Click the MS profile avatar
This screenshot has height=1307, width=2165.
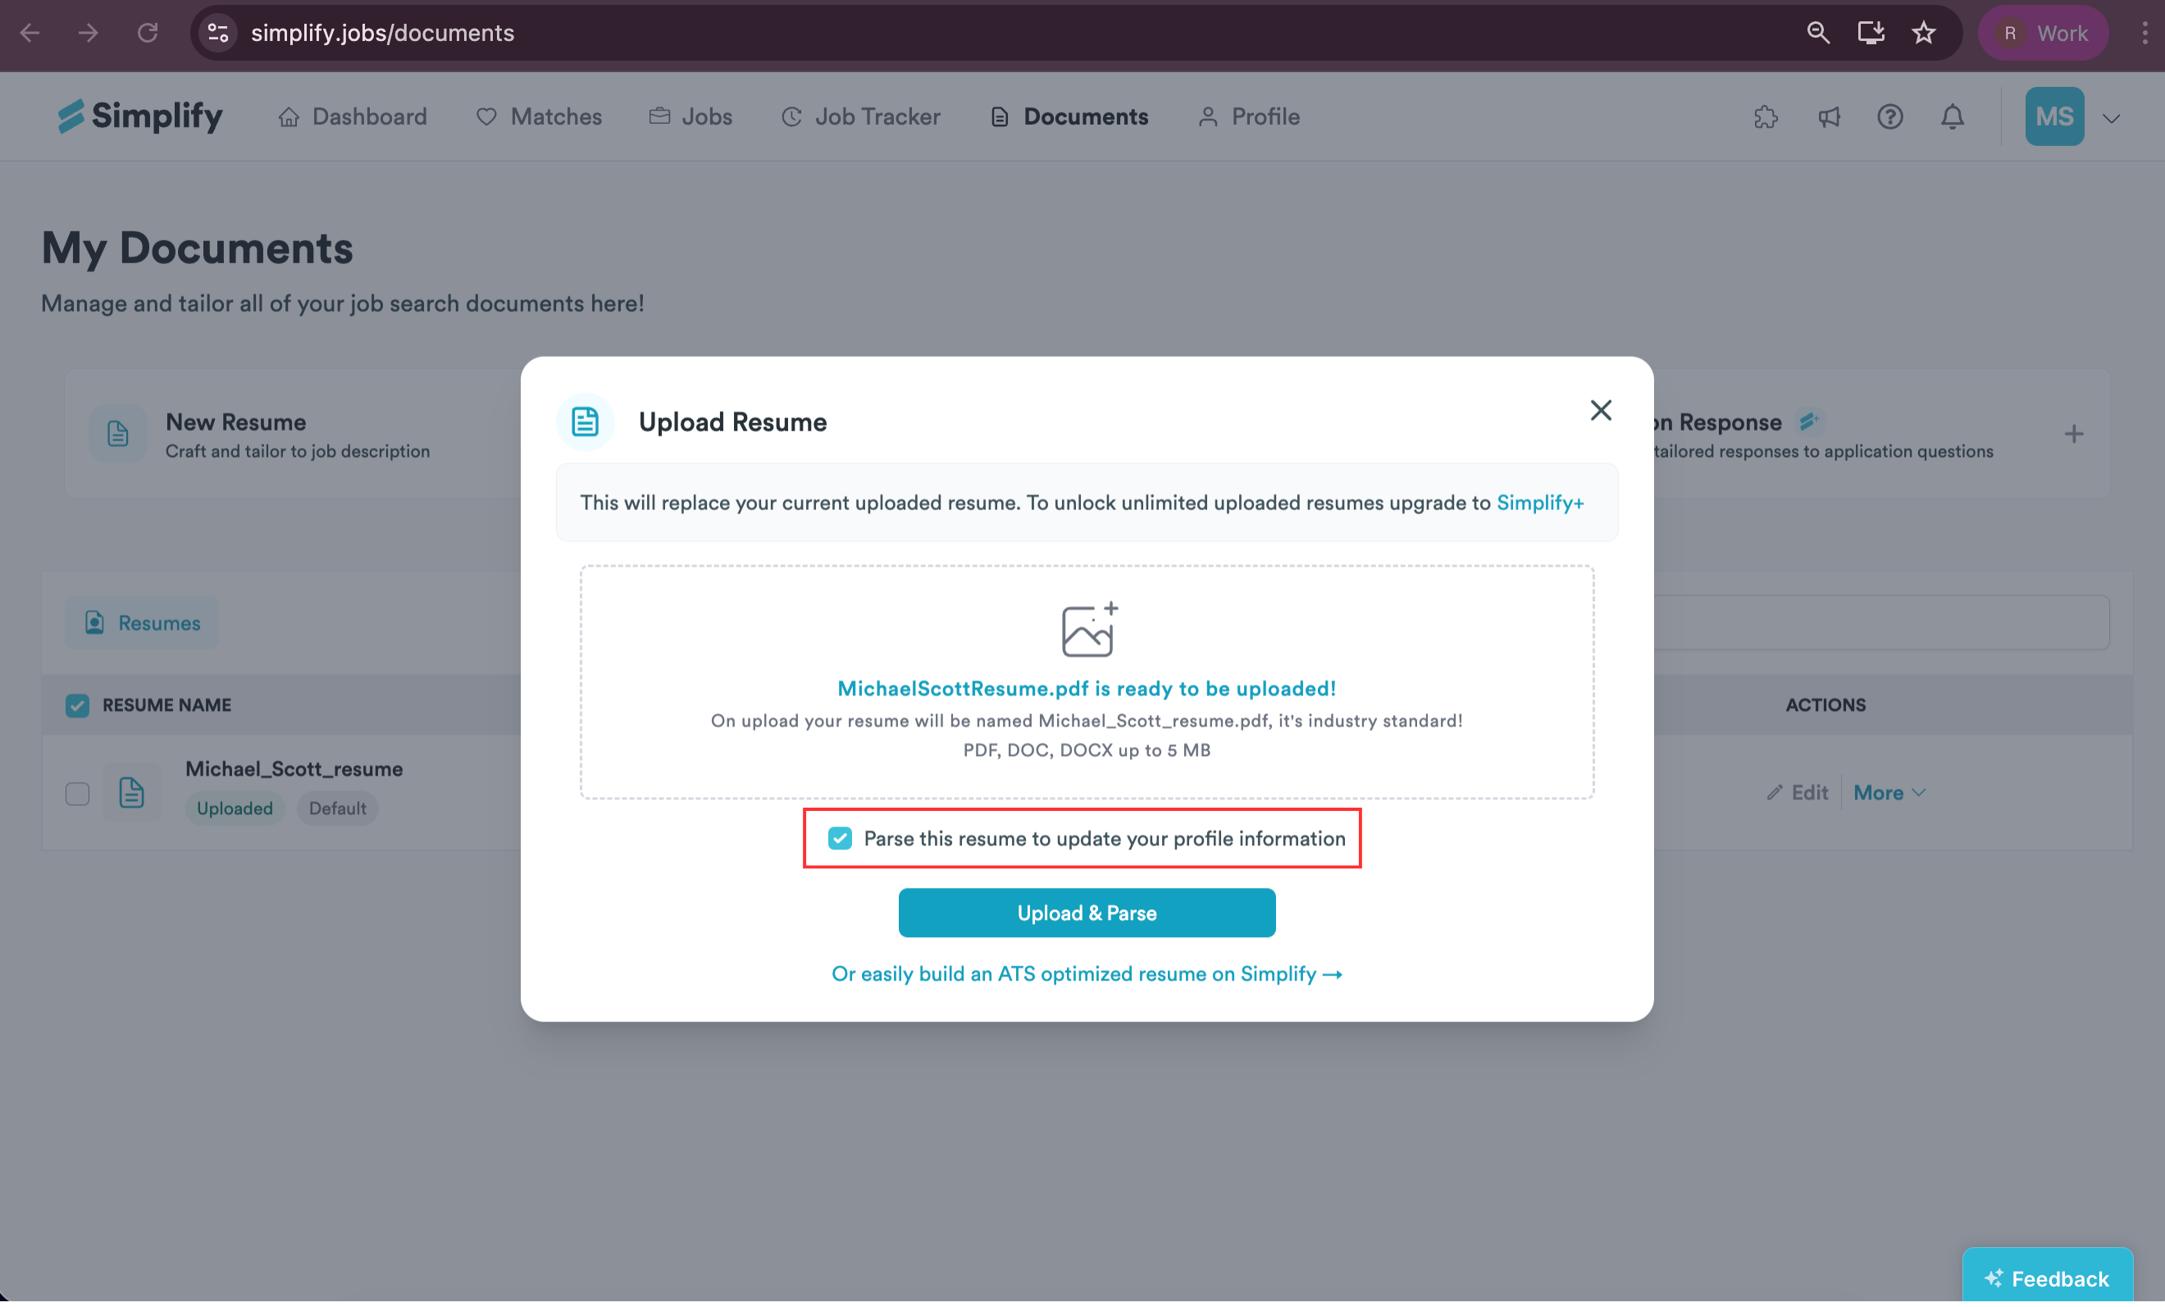pyautogui.click(x=2054, y=116)
